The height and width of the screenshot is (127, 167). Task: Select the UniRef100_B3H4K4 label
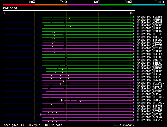[x=150, y=63]
